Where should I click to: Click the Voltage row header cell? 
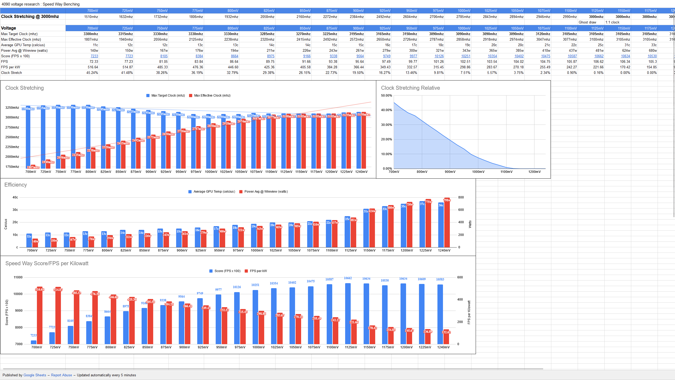pyautogui.click(x=33, y=28)
